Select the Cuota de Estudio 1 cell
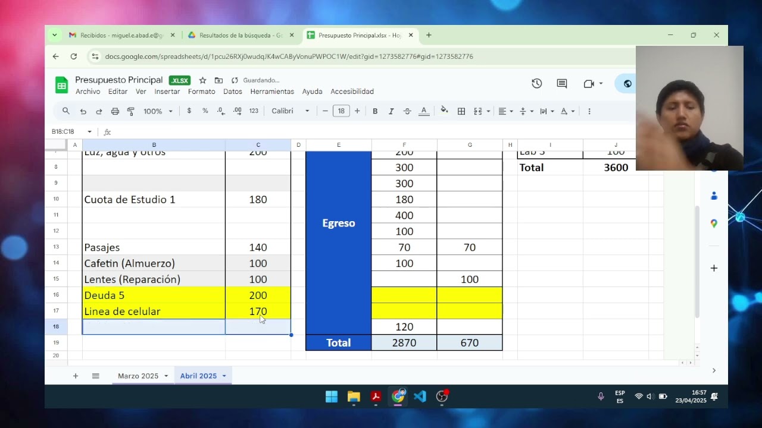 tap(154, 199)
